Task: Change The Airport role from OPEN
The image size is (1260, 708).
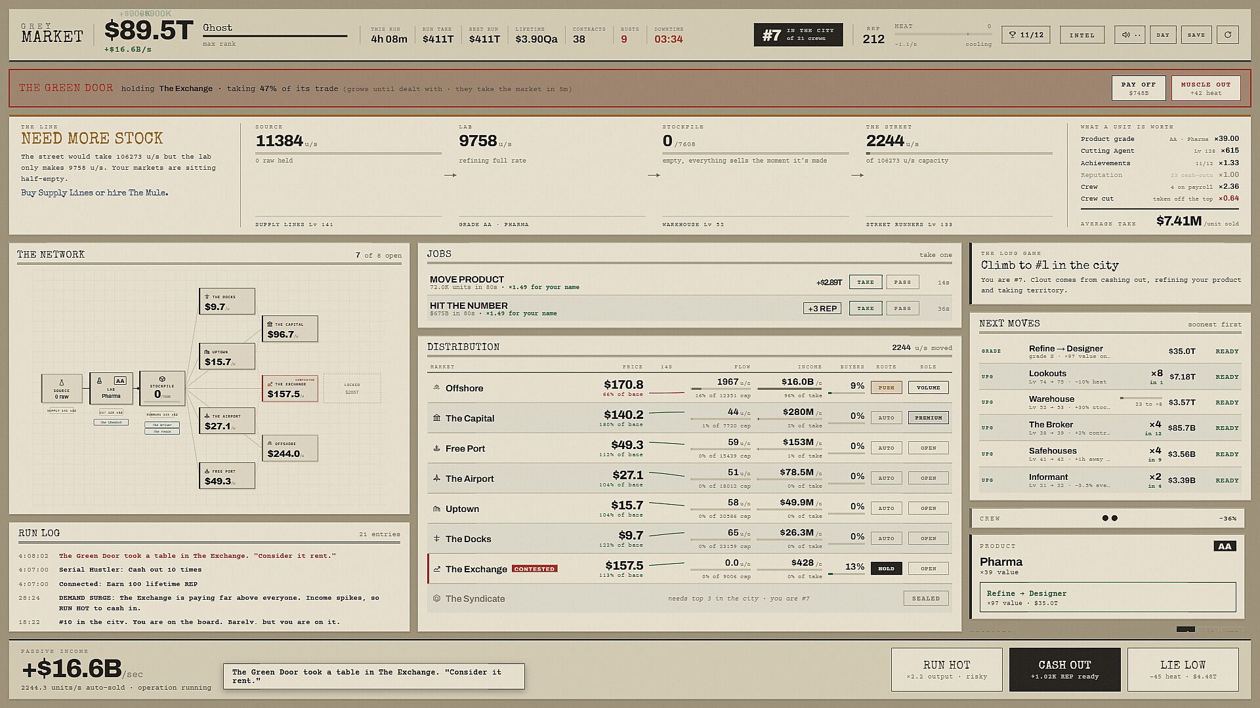Action: [x=928, y=478]
